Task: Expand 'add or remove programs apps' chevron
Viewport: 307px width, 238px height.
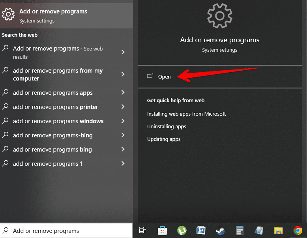Action: [123, 92]
